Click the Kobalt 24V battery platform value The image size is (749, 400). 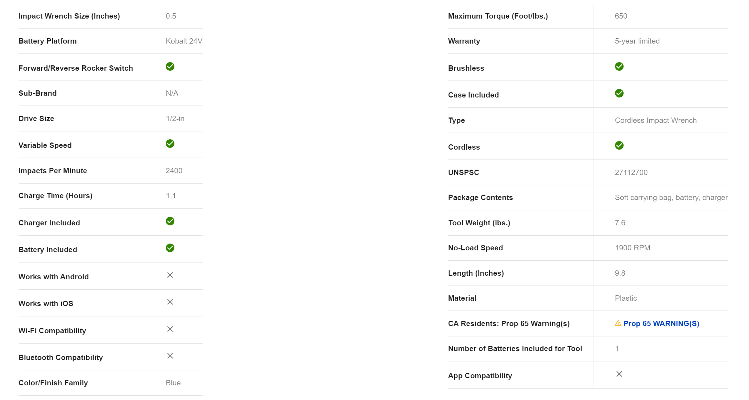click(x=184, y=41)
